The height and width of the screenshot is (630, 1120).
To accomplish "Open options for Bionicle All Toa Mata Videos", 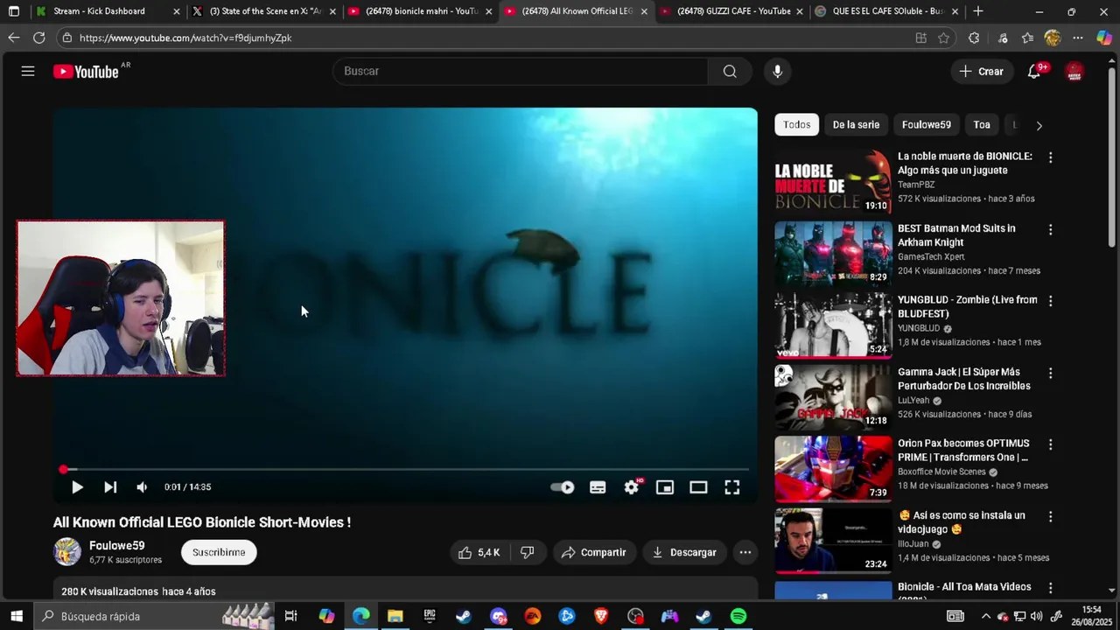I will coord(1050,588).
